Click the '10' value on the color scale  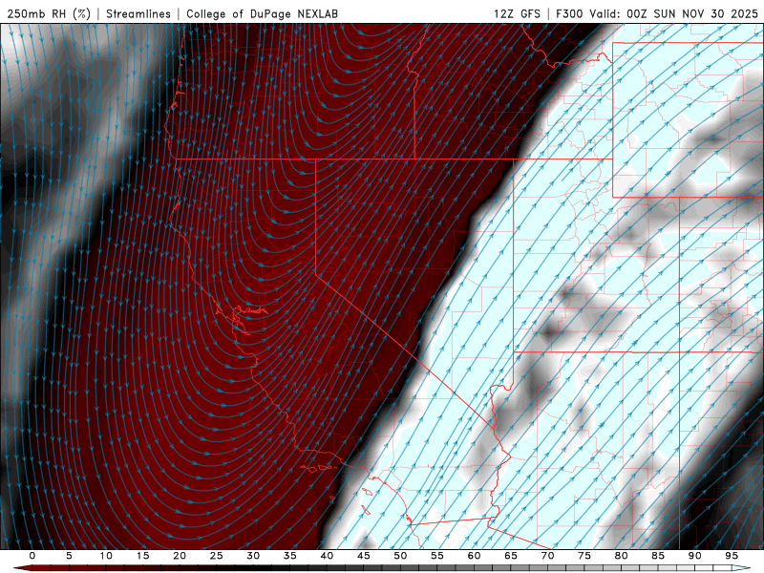106,556
